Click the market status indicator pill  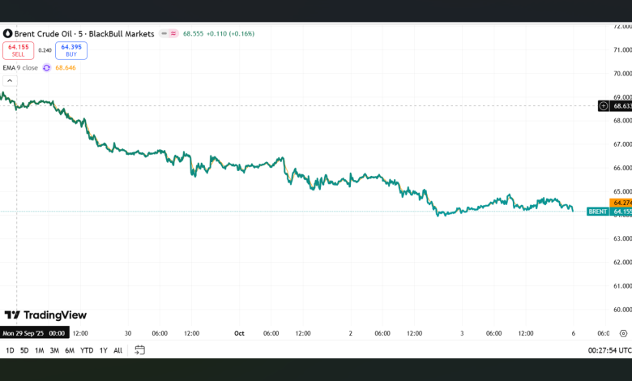click(169, 34)
